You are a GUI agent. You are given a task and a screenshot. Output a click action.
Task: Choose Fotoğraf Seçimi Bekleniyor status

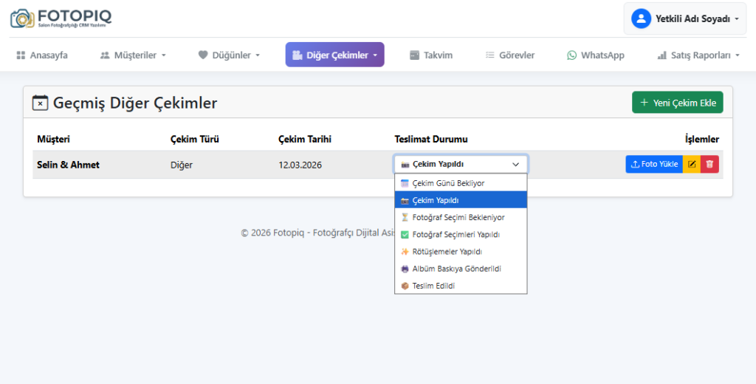click(458, 218)
